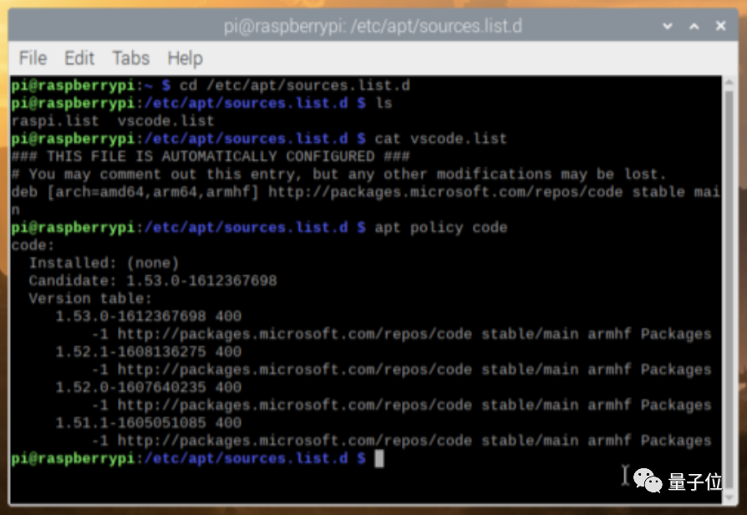Image resolution: width=747 pixels, height=515 pixels.
Task: Open the Tabs menu
Action: [x=131, y=59]
